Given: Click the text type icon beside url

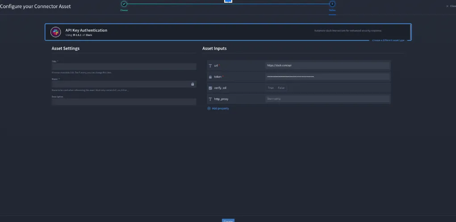Looking at the screenshot, I should tap(210, 66).
